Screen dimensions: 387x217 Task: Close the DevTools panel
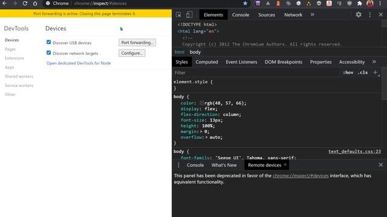click(x=381, y=14)
